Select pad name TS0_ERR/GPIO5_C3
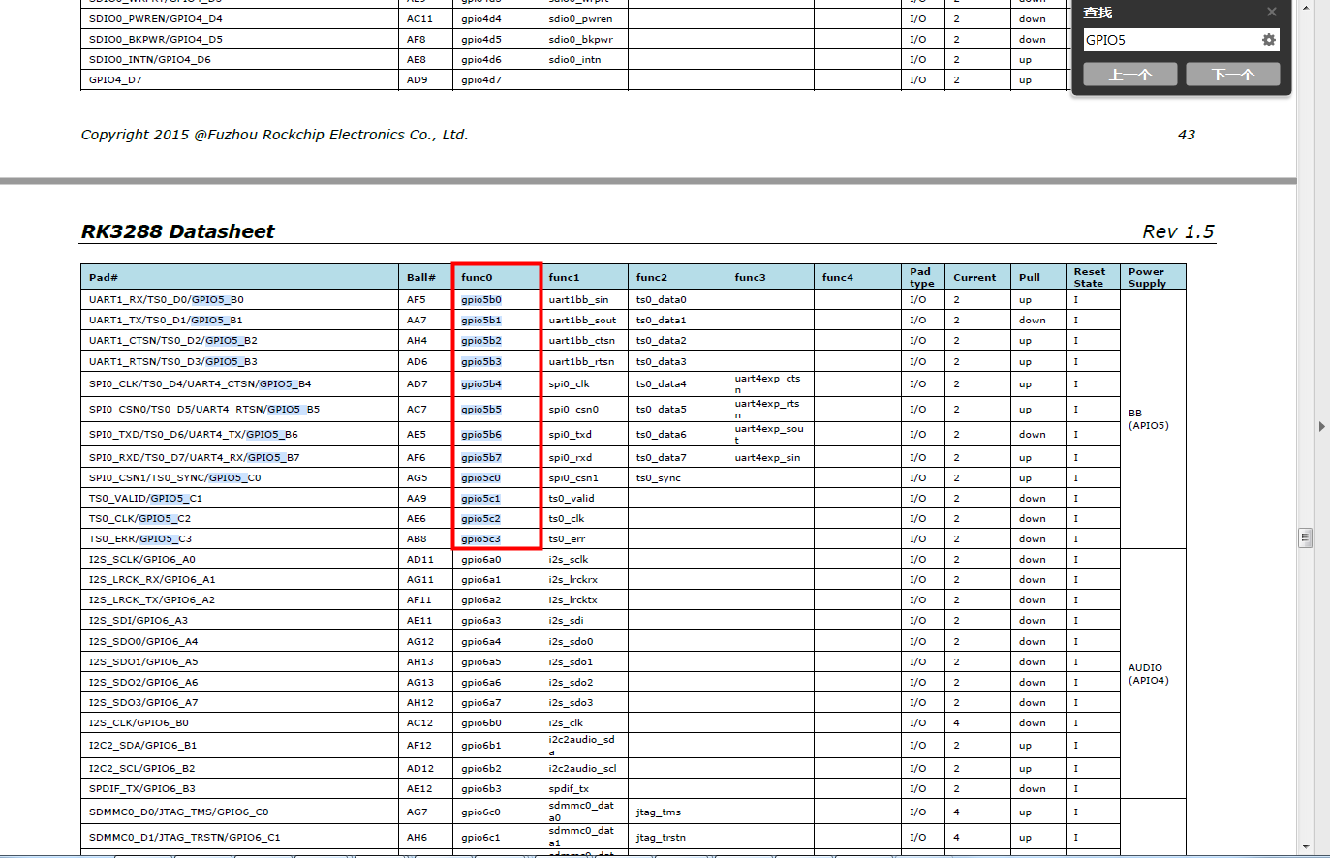The width and height of the screenshot is (1330, 858). pyautogui.click(x=140, y=539)
